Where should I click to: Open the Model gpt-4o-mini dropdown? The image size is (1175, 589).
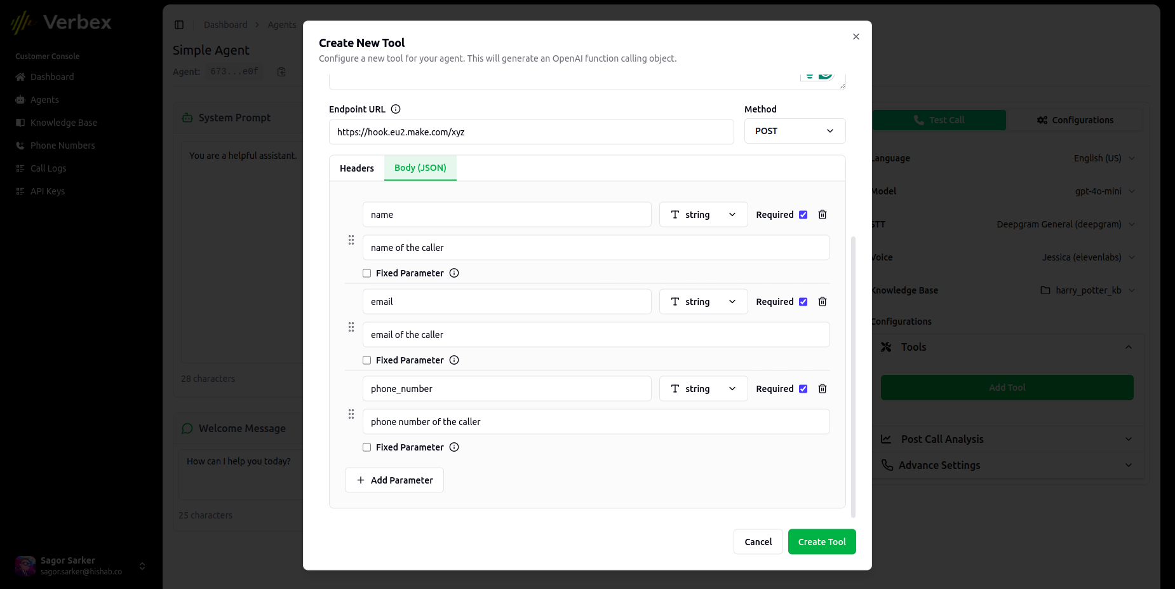(x=1105, y=191)
